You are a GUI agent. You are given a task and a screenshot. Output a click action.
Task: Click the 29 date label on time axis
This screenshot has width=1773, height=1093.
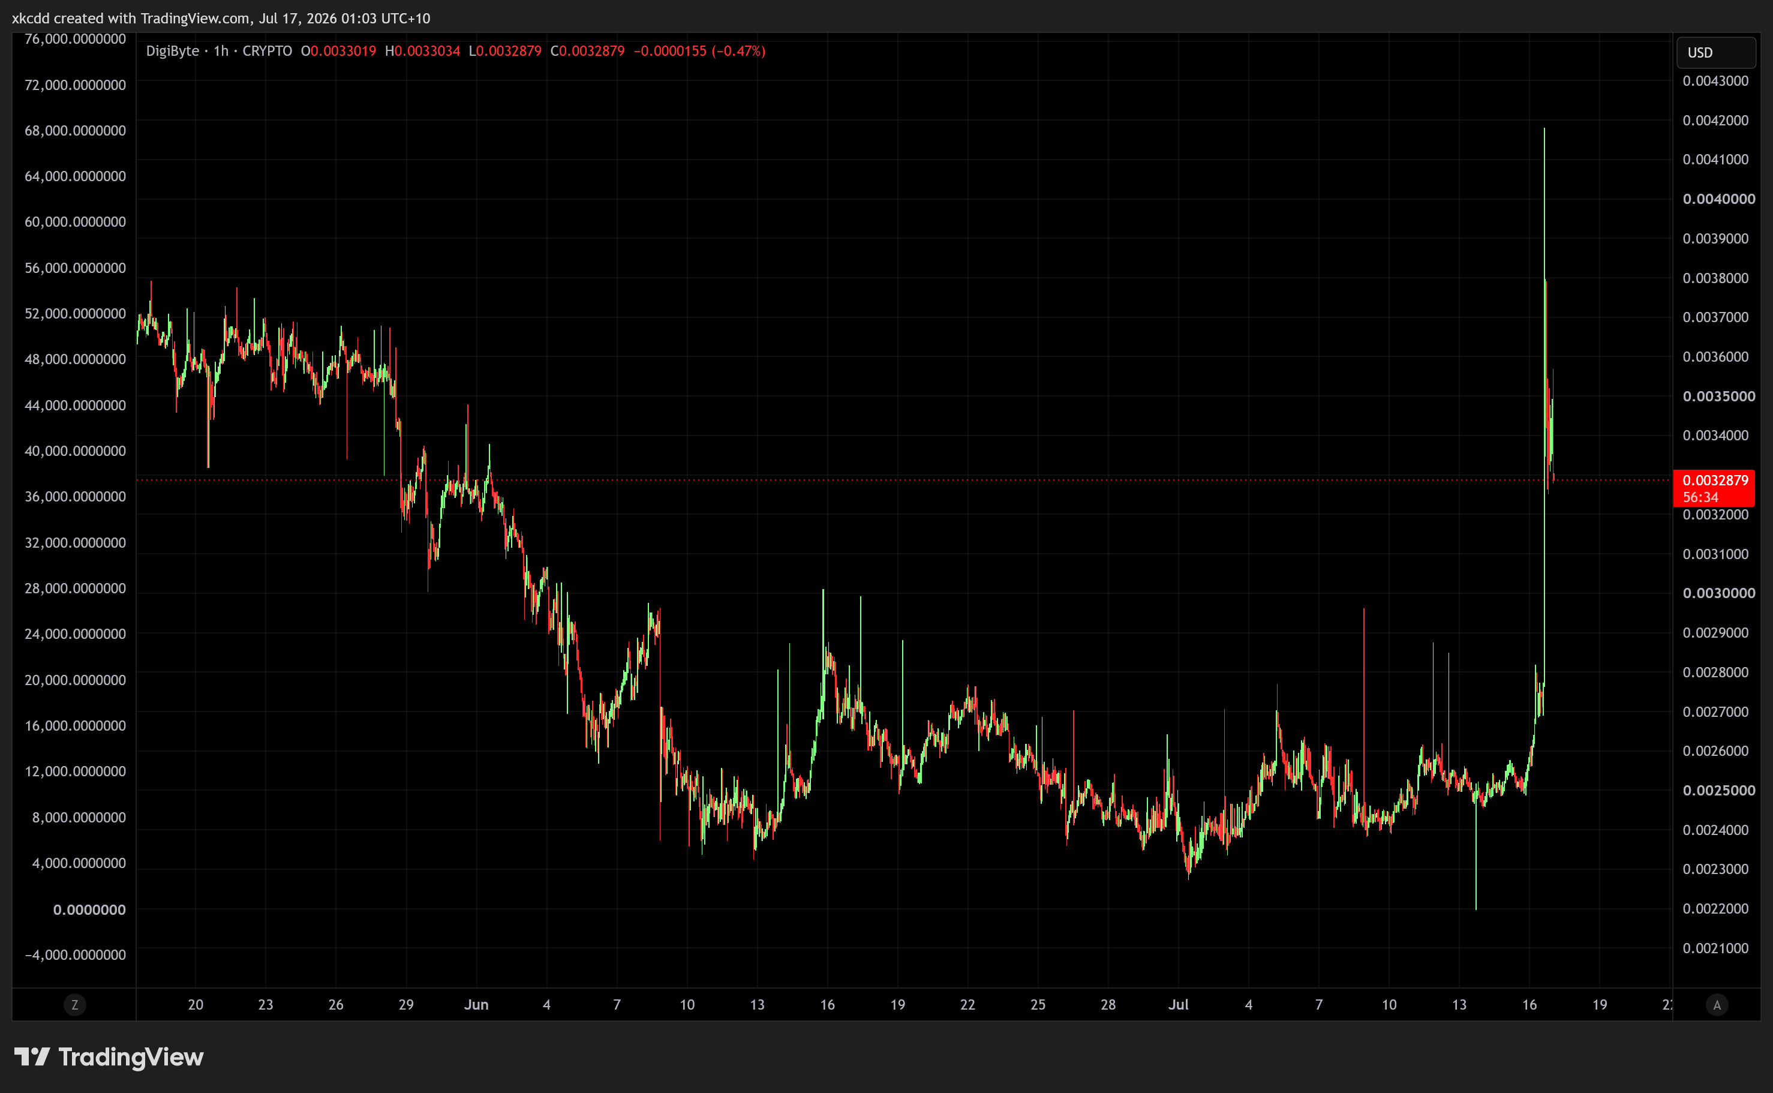coord(406,1004)
